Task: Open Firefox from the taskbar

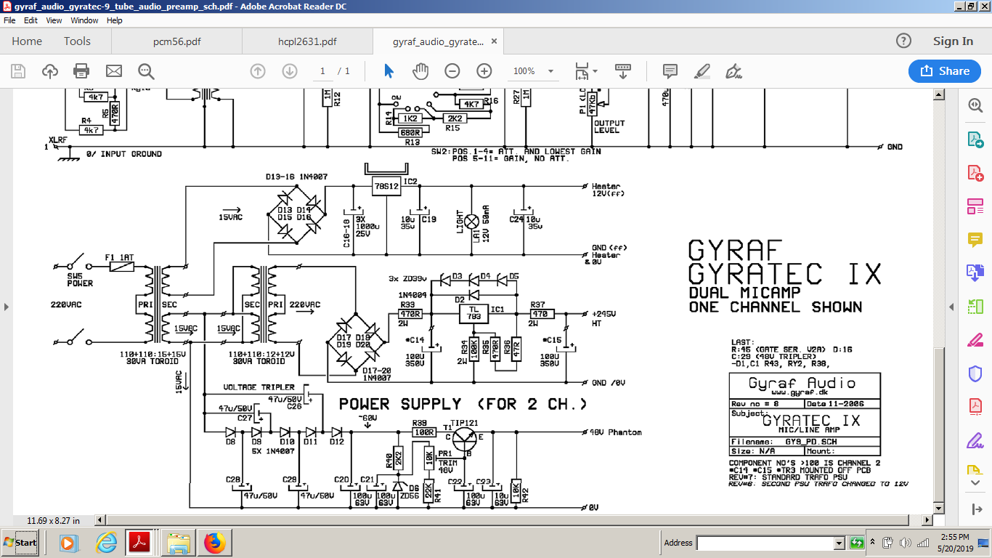Action: 214,543
